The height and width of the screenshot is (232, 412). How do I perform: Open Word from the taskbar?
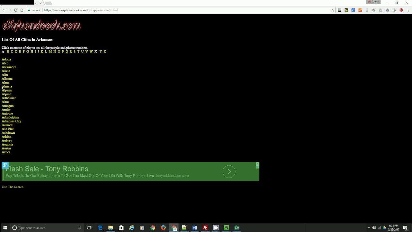coord(195,228)
